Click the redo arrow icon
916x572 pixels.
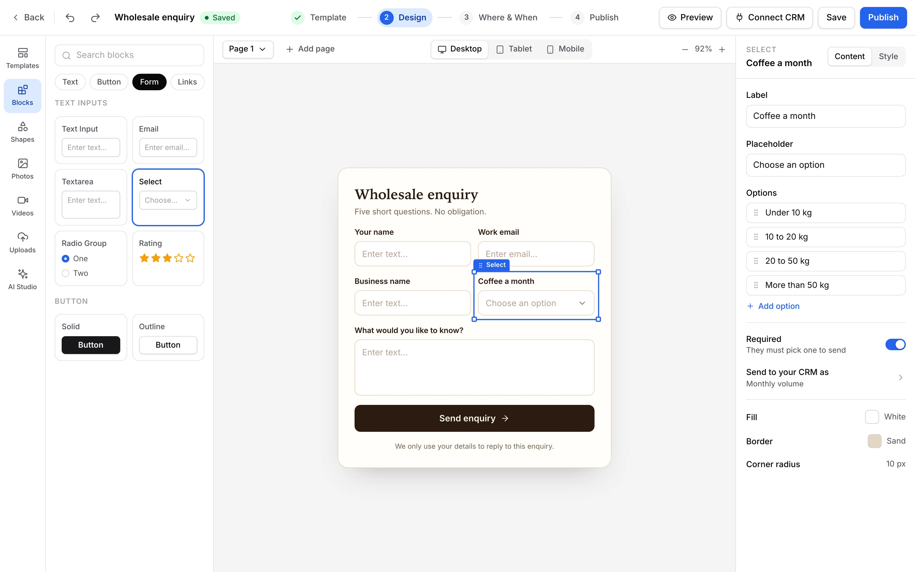pyautogui.click(x=95, y=17)
